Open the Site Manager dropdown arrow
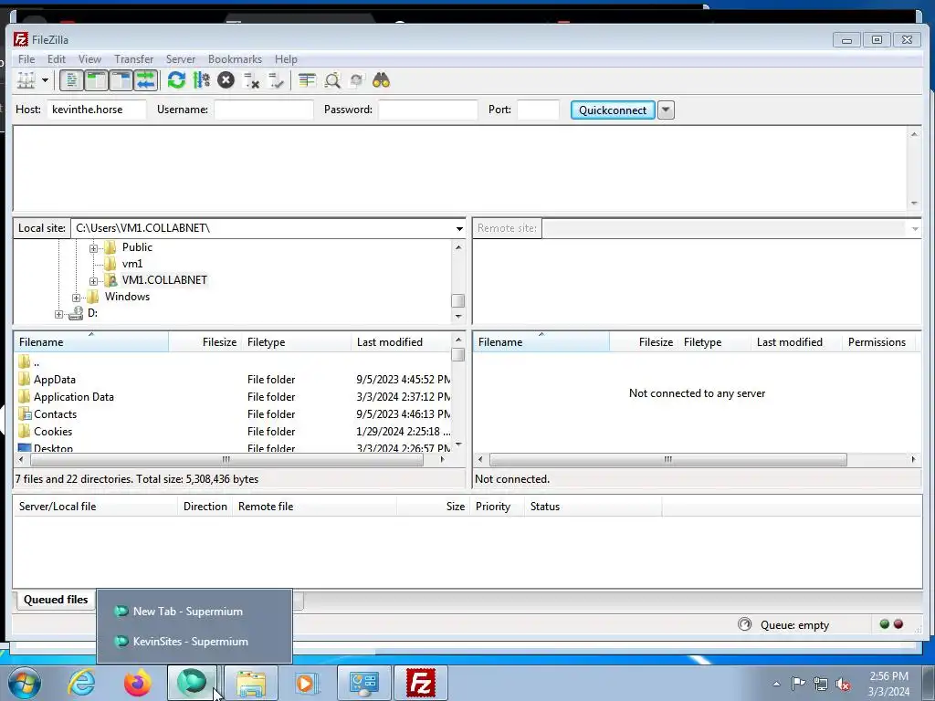This screenshot has width=935, height=701. pos(45,80)
